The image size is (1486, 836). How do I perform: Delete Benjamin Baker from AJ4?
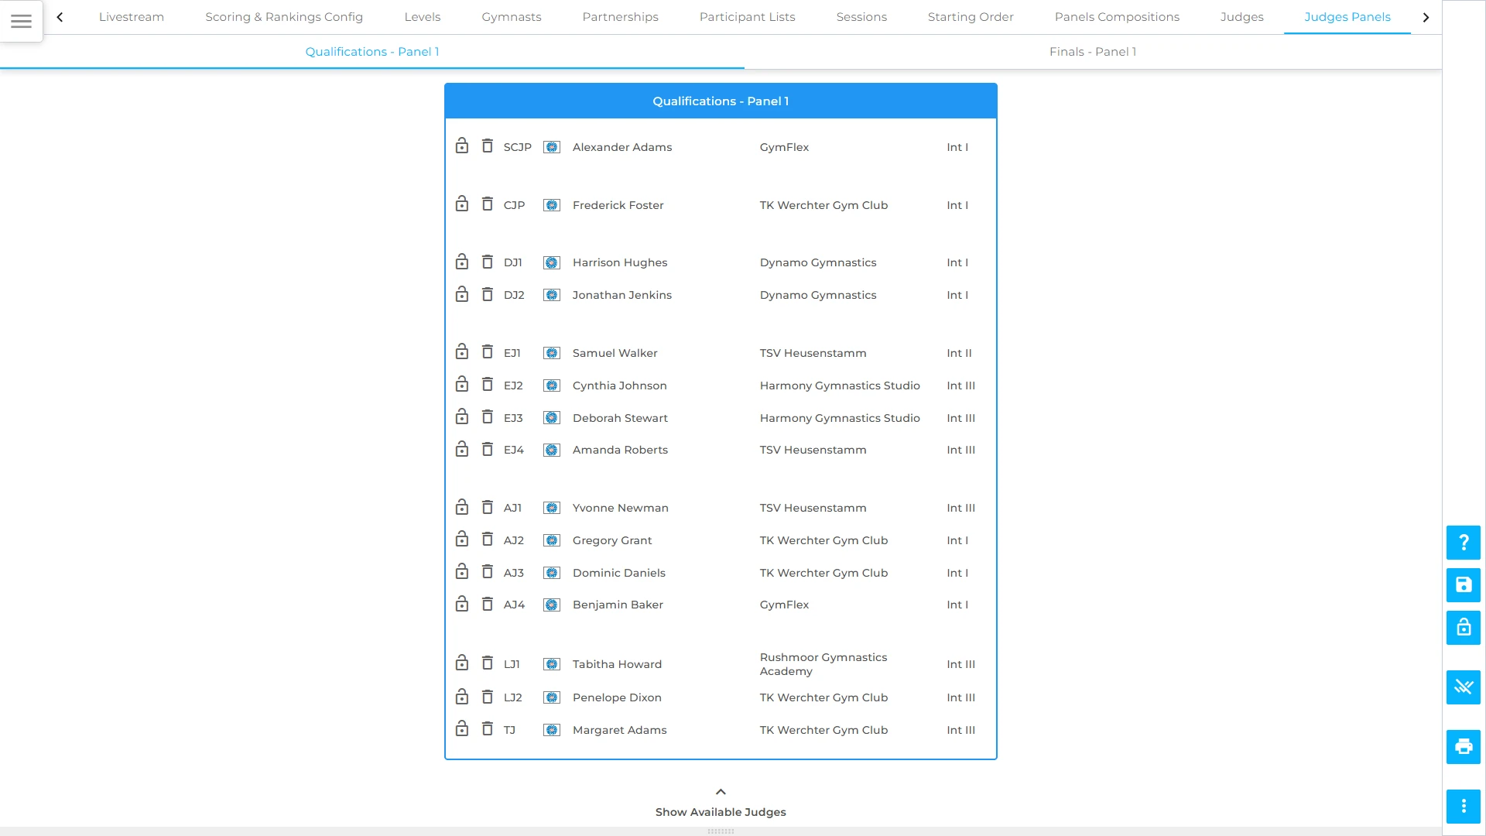(x=488, y=604)
